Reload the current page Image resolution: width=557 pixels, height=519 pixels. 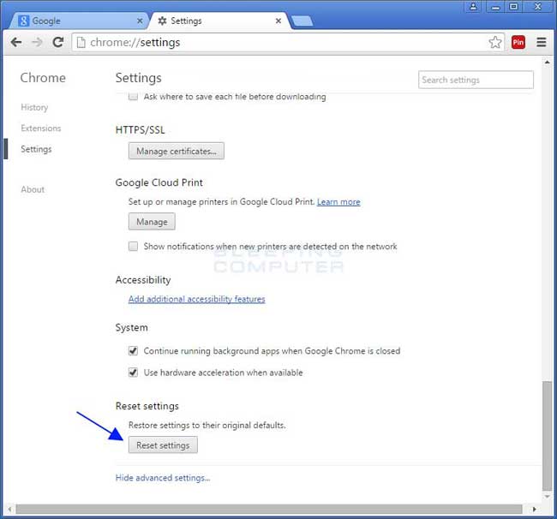[58, 42]
